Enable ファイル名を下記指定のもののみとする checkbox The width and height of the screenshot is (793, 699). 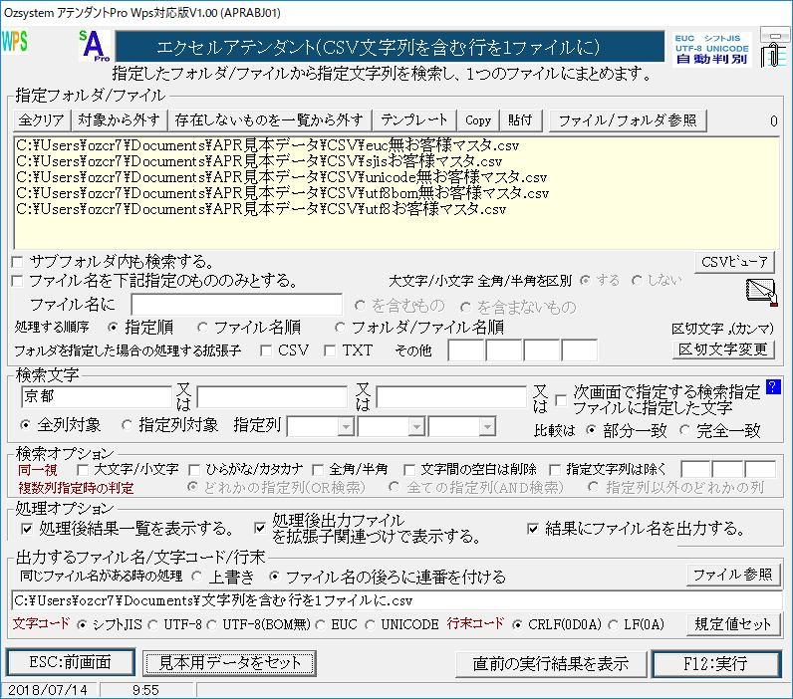(x=17, y=281)
